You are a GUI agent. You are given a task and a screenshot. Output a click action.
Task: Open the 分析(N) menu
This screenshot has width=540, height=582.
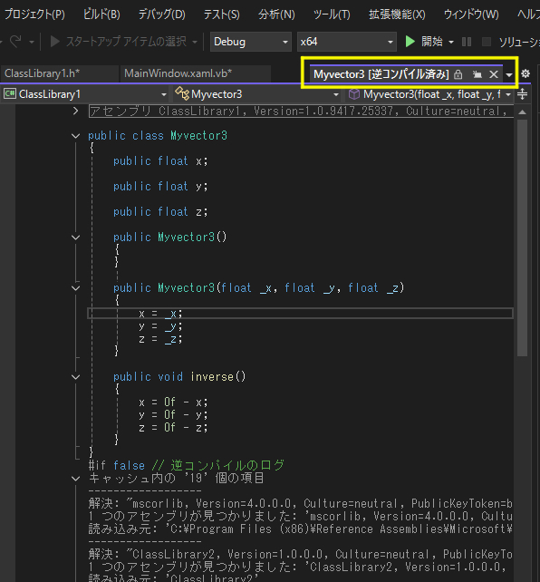[276, 15]
